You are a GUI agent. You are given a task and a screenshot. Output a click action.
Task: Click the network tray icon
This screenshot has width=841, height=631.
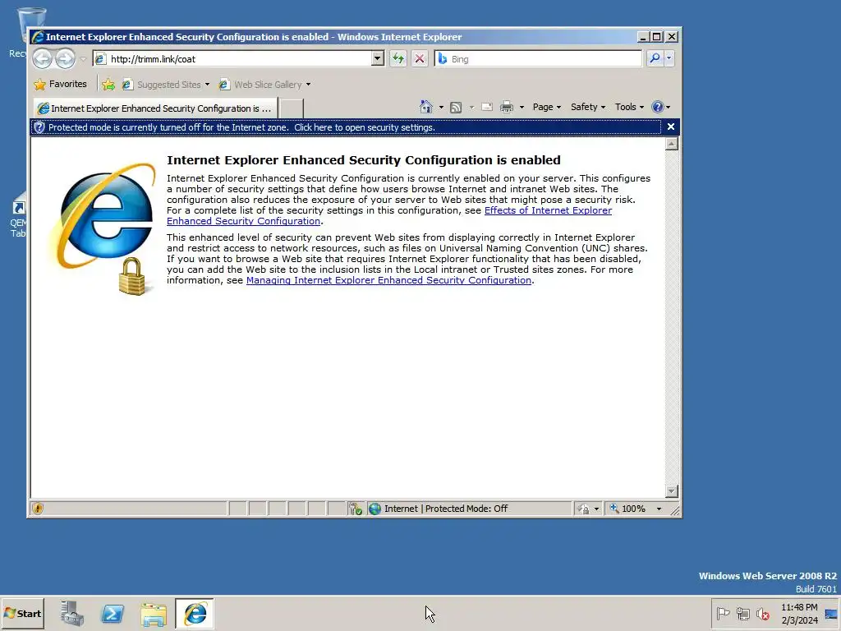coord(742,613)
